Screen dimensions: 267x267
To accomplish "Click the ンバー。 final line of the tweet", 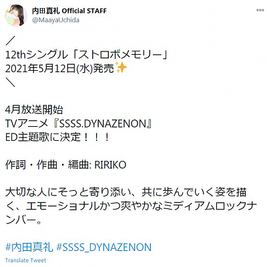I will coord(23,220).
